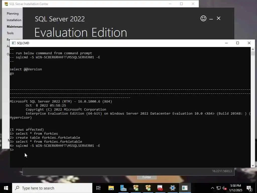The width and height of the screenshot is (257, 193).
Task: Click the SQLCMD window title bar icon
Action: click(14, 43)
